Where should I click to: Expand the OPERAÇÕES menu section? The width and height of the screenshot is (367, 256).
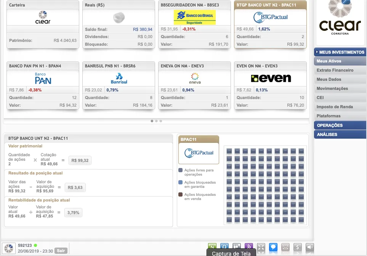click(x=340, y=125)
